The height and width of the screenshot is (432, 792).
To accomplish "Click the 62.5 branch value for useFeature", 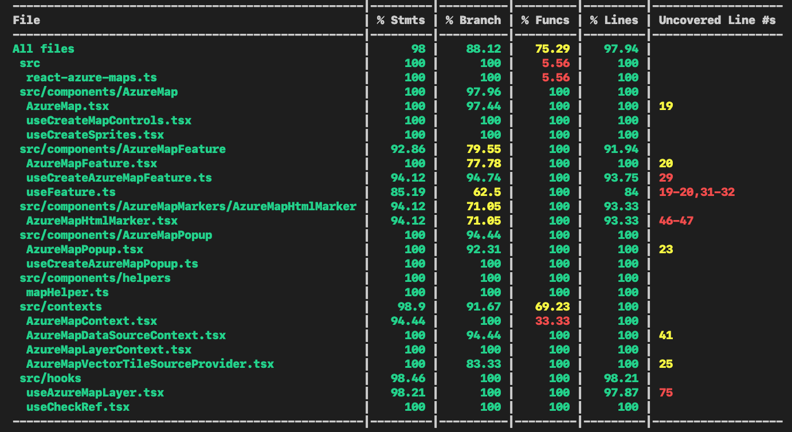I will pyautogui.click(x=487, y=192).
